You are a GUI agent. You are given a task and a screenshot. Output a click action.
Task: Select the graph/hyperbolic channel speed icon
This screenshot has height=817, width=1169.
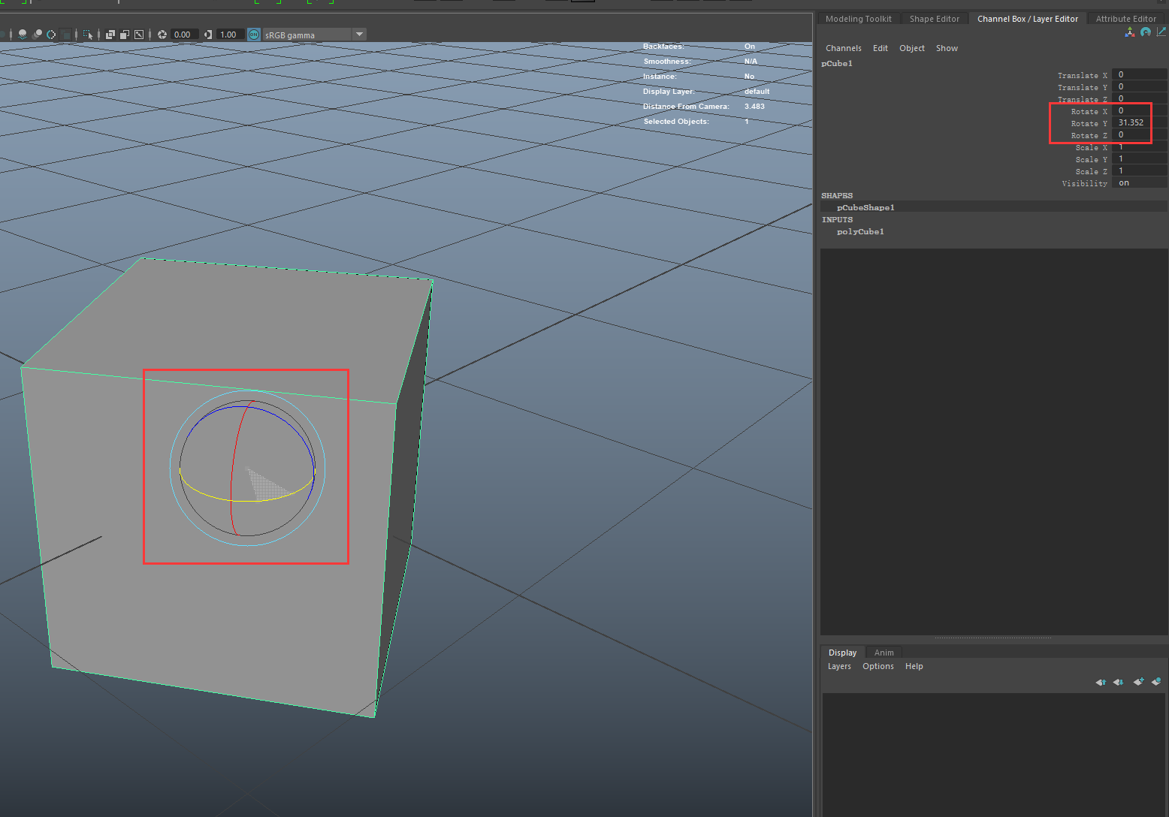pos(1161,32)
